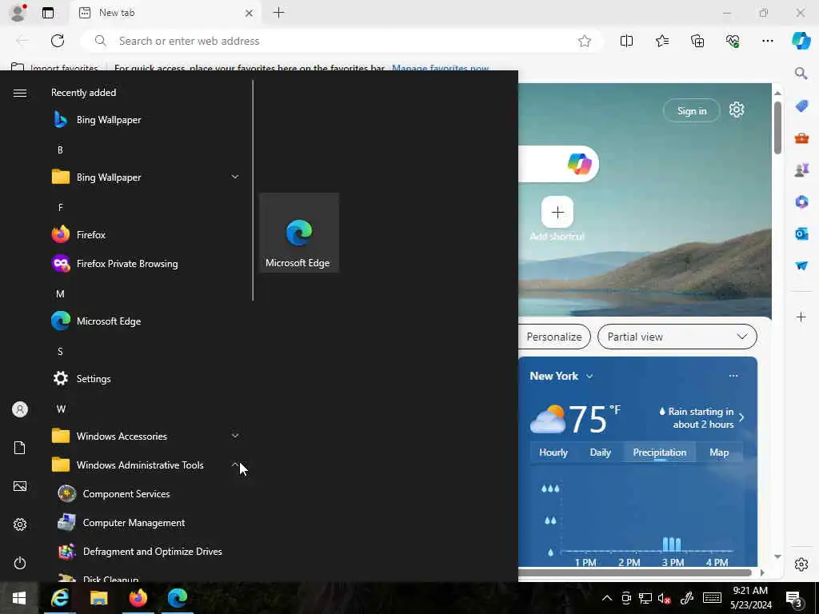
Task: Expand the Bing Wallpaper folder
Action: [146, 177]
